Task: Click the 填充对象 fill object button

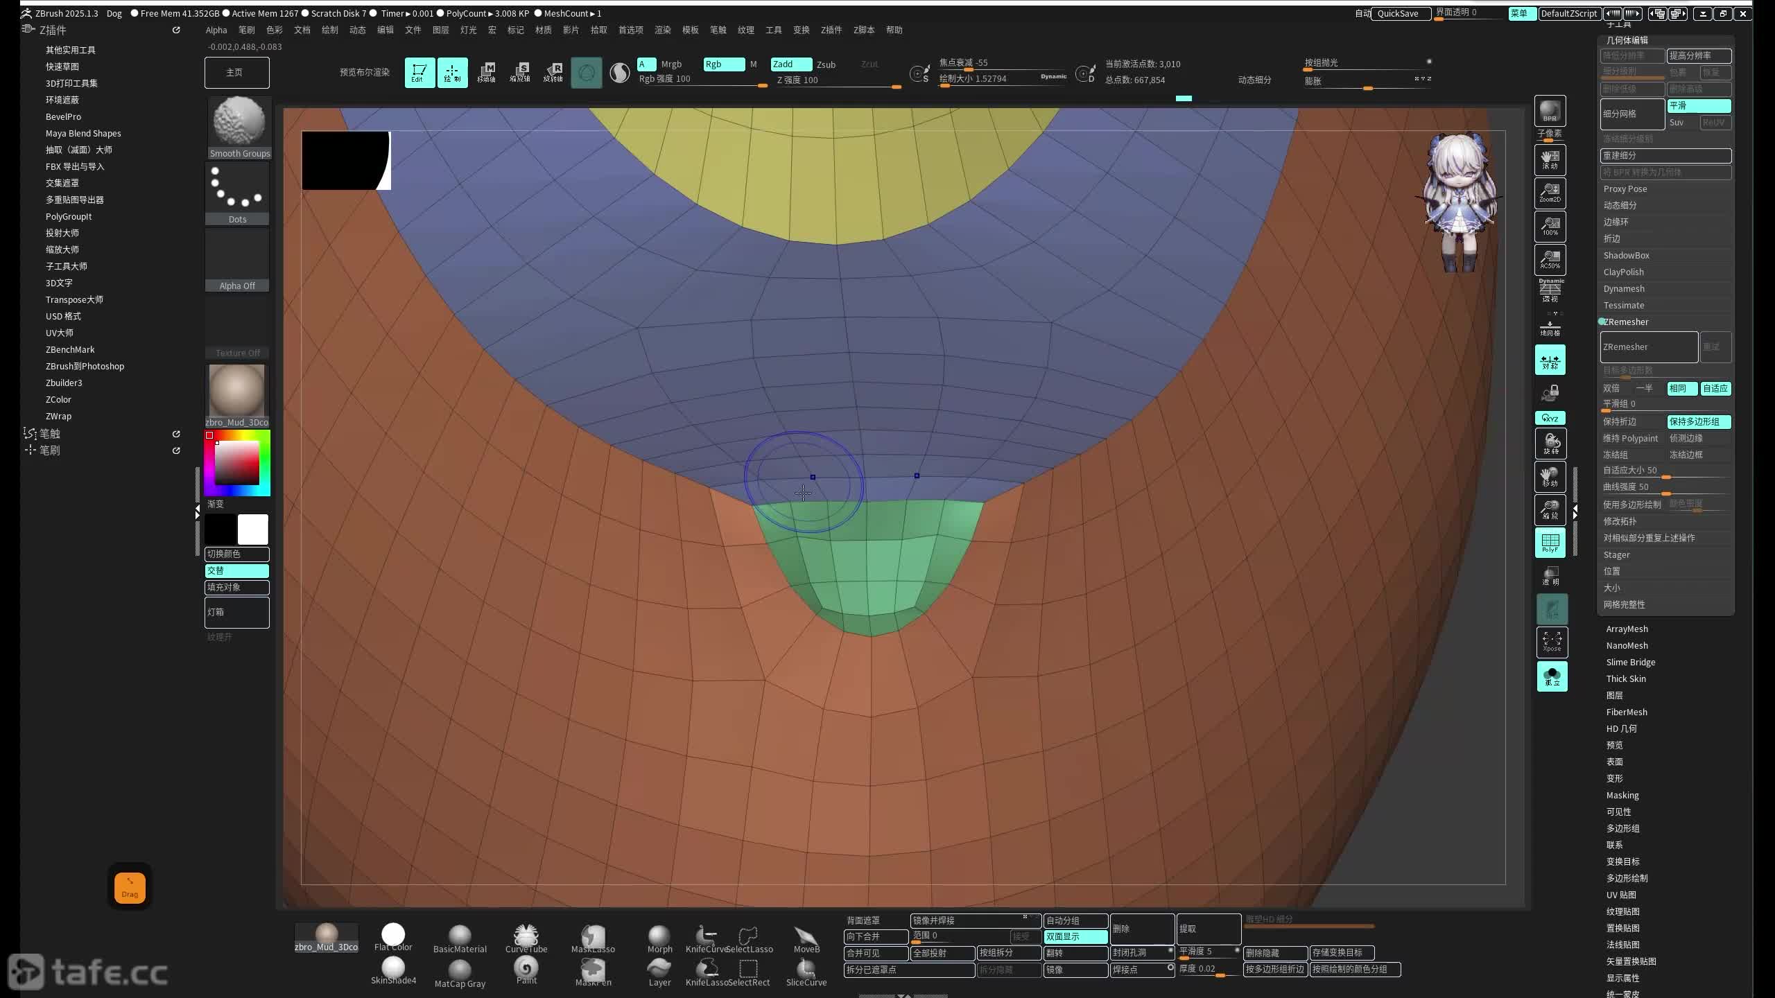Action: point(237,587)
